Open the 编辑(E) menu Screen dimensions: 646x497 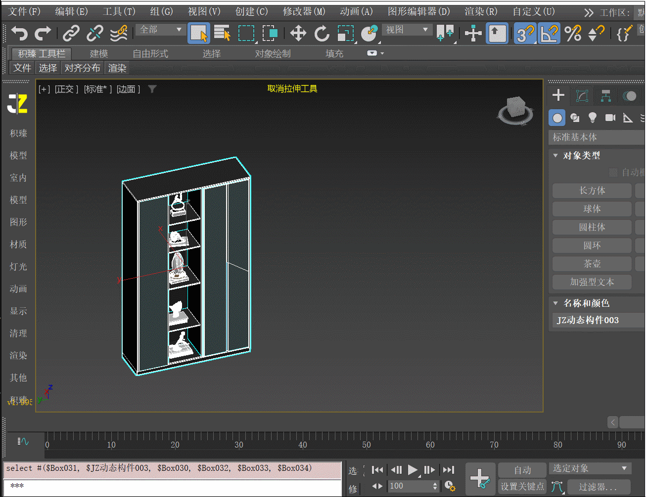(71, 11)
